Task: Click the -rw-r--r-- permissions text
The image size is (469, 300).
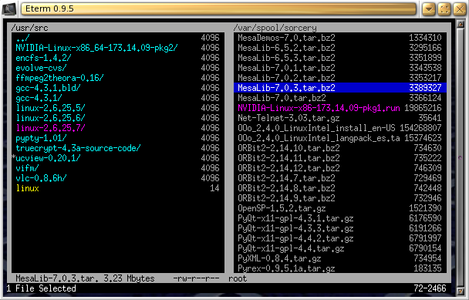Action: tap(196, 278)
